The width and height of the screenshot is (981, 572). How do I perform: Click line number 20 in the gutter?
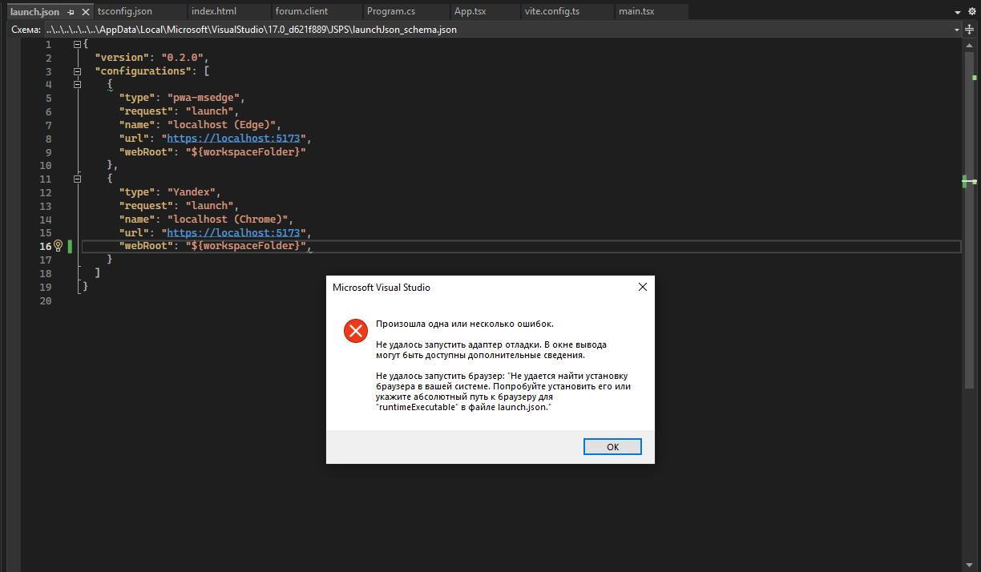[45, 300]
